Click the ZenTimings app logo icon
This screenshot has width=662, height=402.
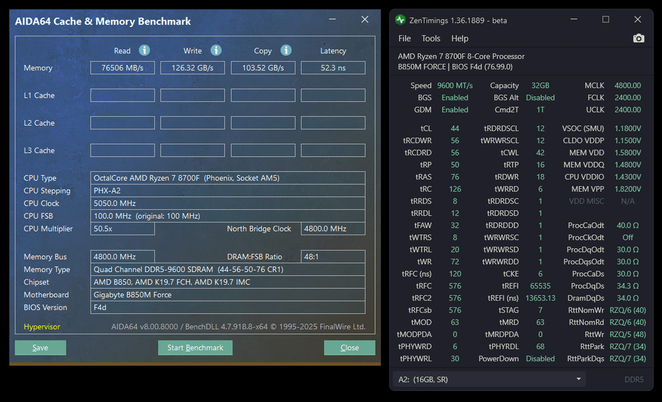pos(400,20)
